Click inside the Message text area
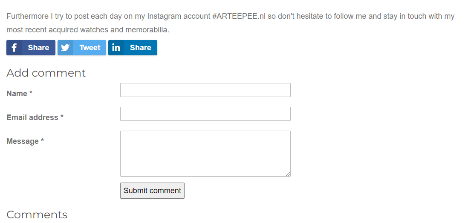The width and height of the screenshot is (465, 223). 205,153
